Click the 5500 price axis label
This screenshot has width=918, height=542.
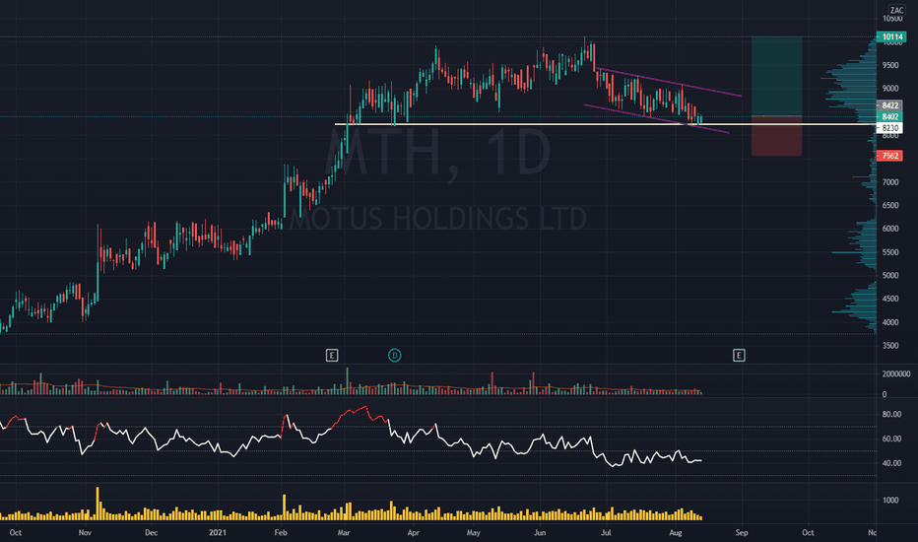click(x=889, y=252)
